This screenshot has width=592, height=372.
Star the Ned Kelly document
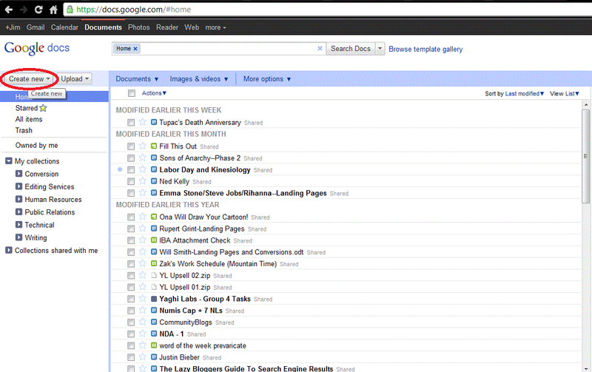[x=143, y=181]
